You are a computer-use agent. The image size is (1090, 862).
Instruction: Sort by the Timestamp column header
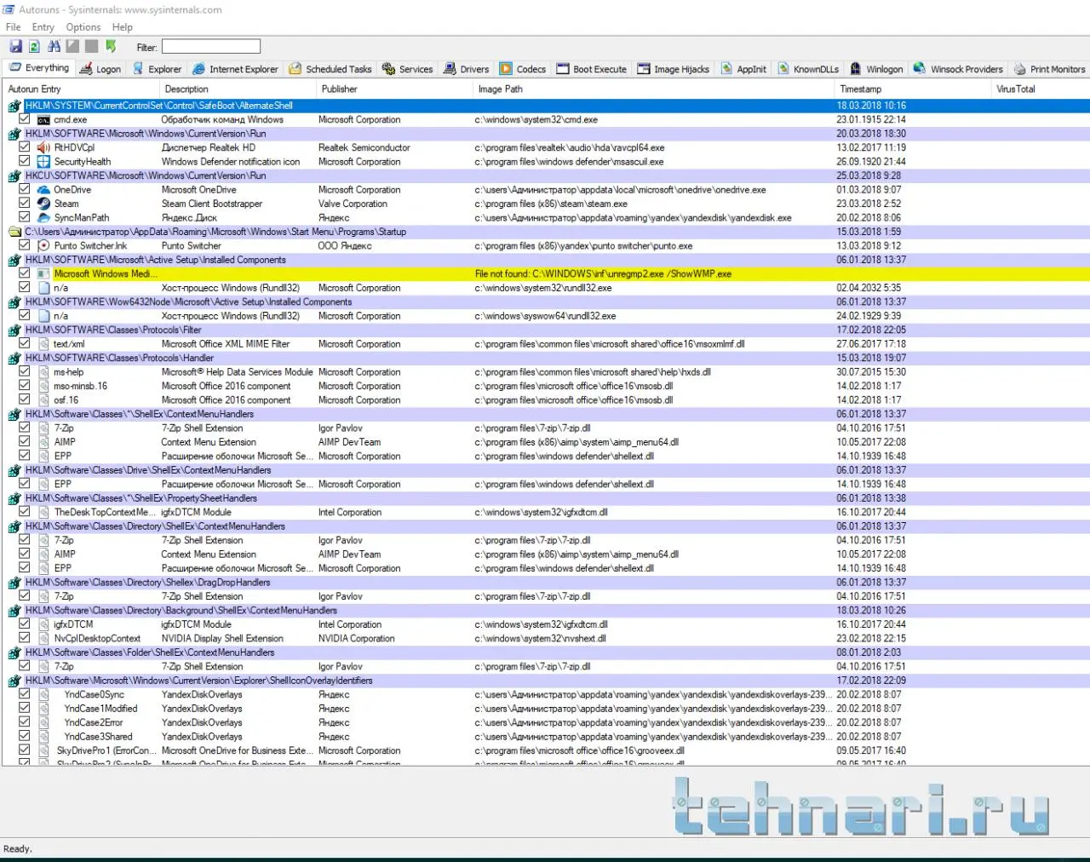point(860,89)
